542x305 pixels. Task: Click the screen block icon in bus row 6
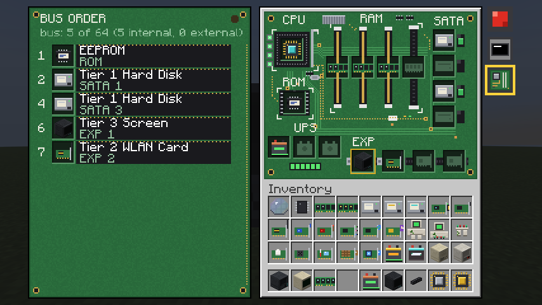pyautogui.click(x=63, y=128)
